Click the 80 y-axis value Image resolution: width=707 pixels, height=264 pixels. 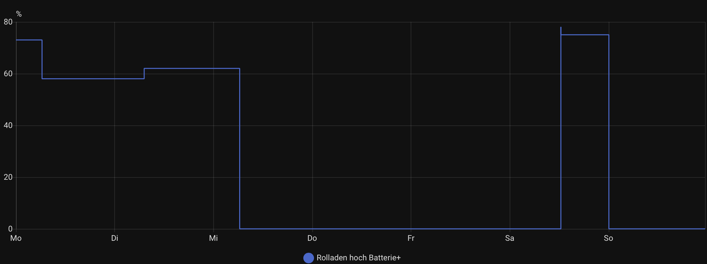point(8,22)
